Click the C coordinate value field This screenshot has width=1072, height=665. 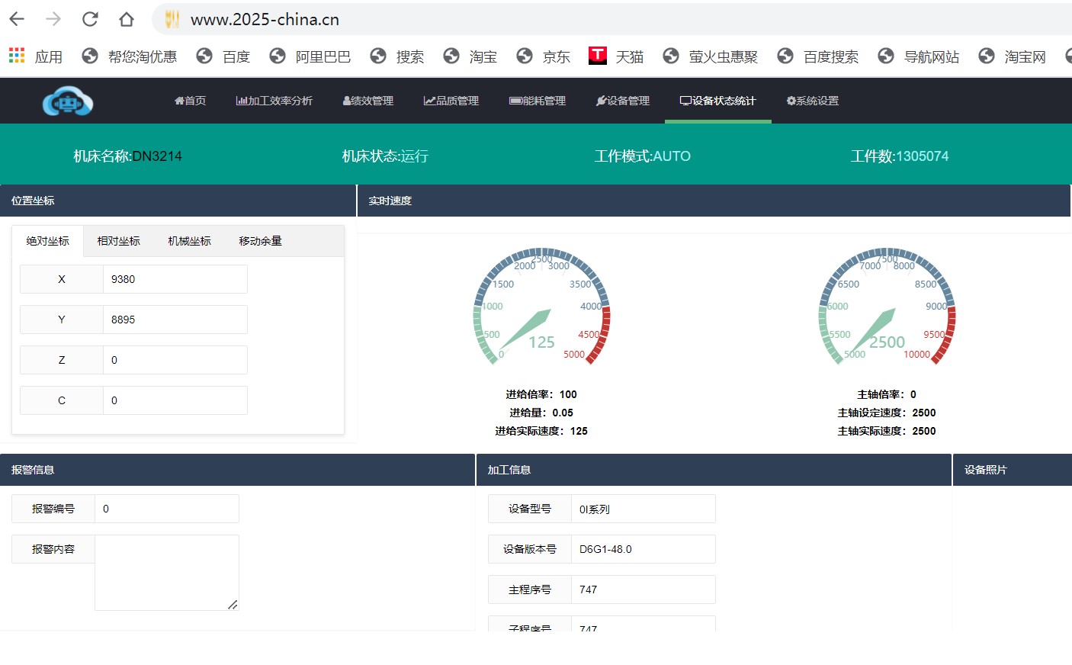click(x=175, y=400)
